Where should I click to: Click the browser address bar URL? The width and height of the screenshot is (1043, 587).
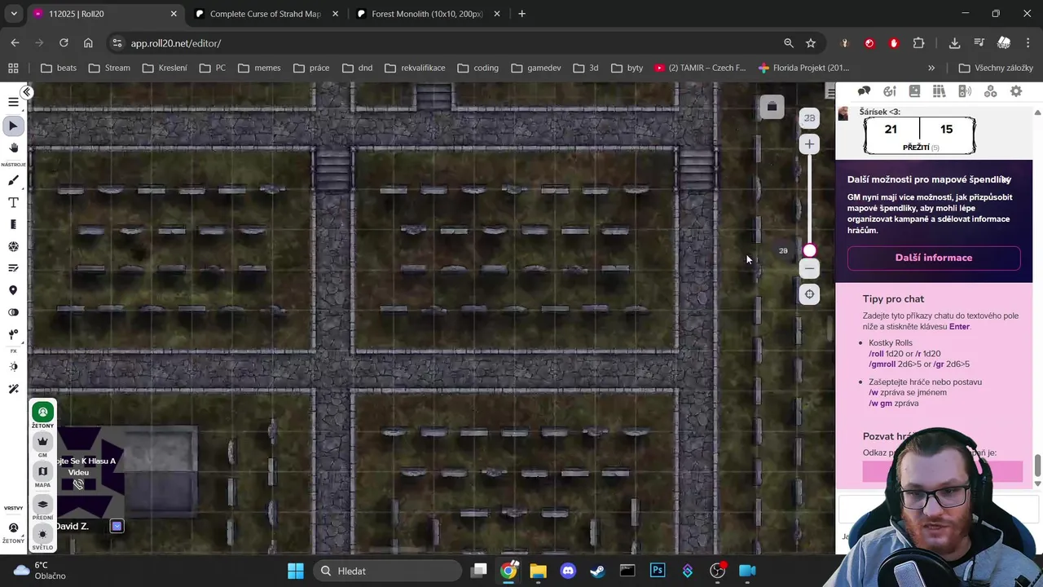tap(176, 43)
